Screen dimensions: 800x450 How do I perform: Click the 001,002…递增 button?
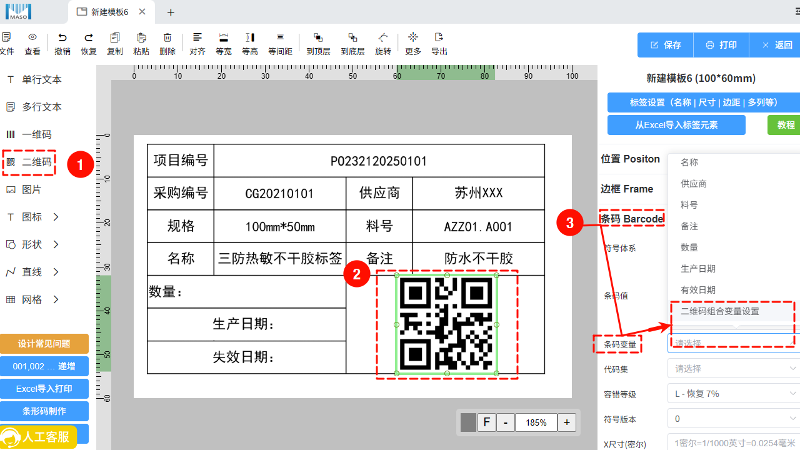point(44,366)
